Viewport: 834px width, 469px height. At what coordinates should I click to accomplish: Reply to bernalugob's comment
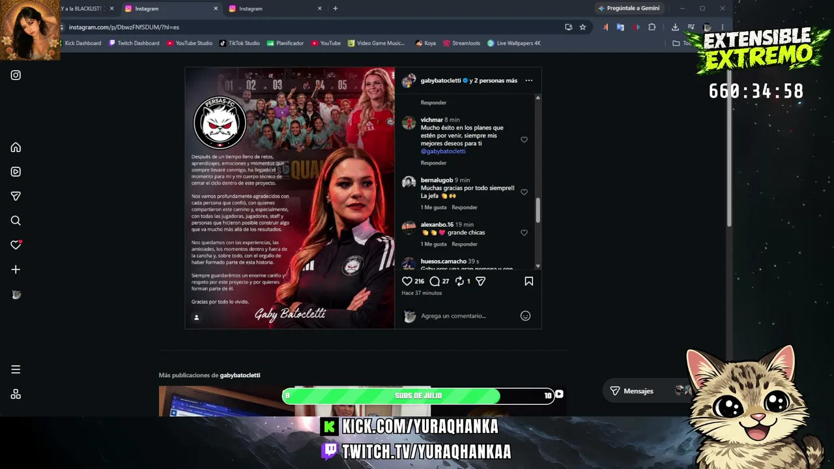[465, 207]
